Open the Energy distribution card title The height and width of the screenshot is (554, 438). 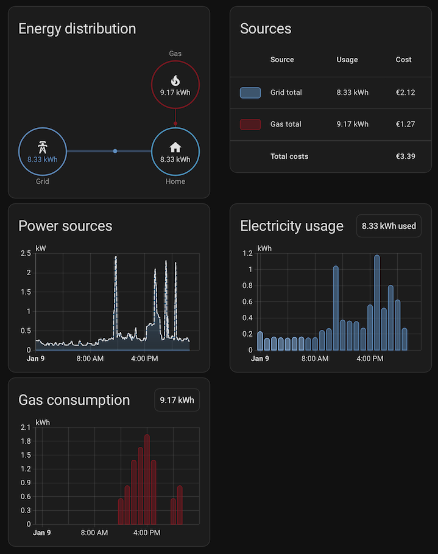(x=77, y=29)
